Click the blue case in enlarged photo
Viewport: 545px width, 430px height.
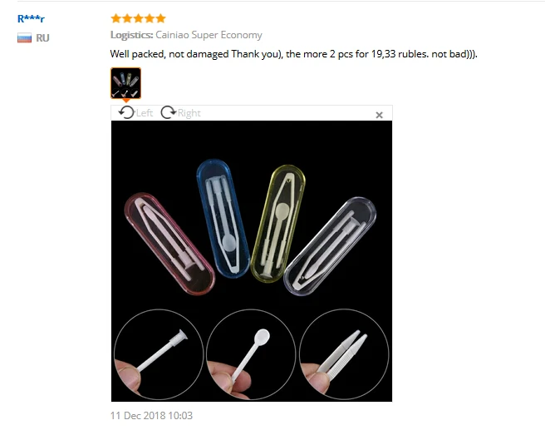coord(223,219)
